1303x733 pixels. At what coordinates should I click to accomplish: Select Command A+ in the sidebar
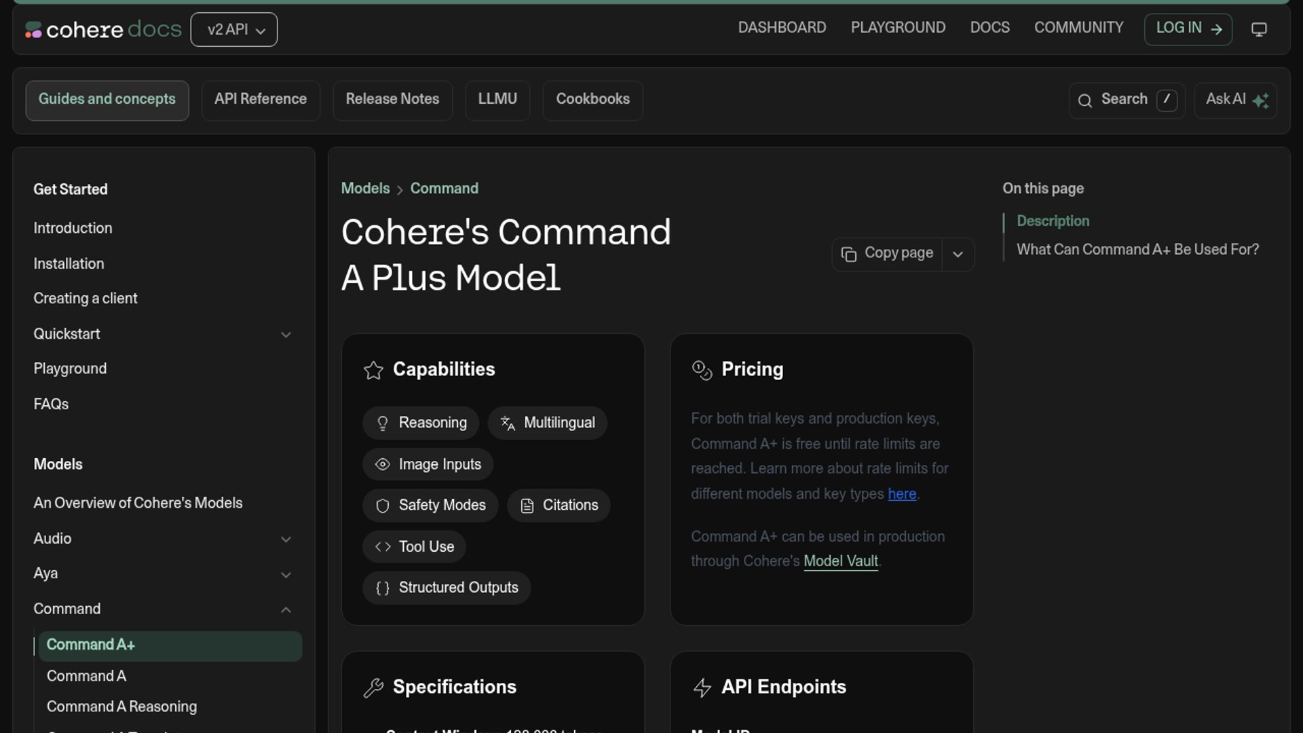pyautogui.click(x=170, y=646)
